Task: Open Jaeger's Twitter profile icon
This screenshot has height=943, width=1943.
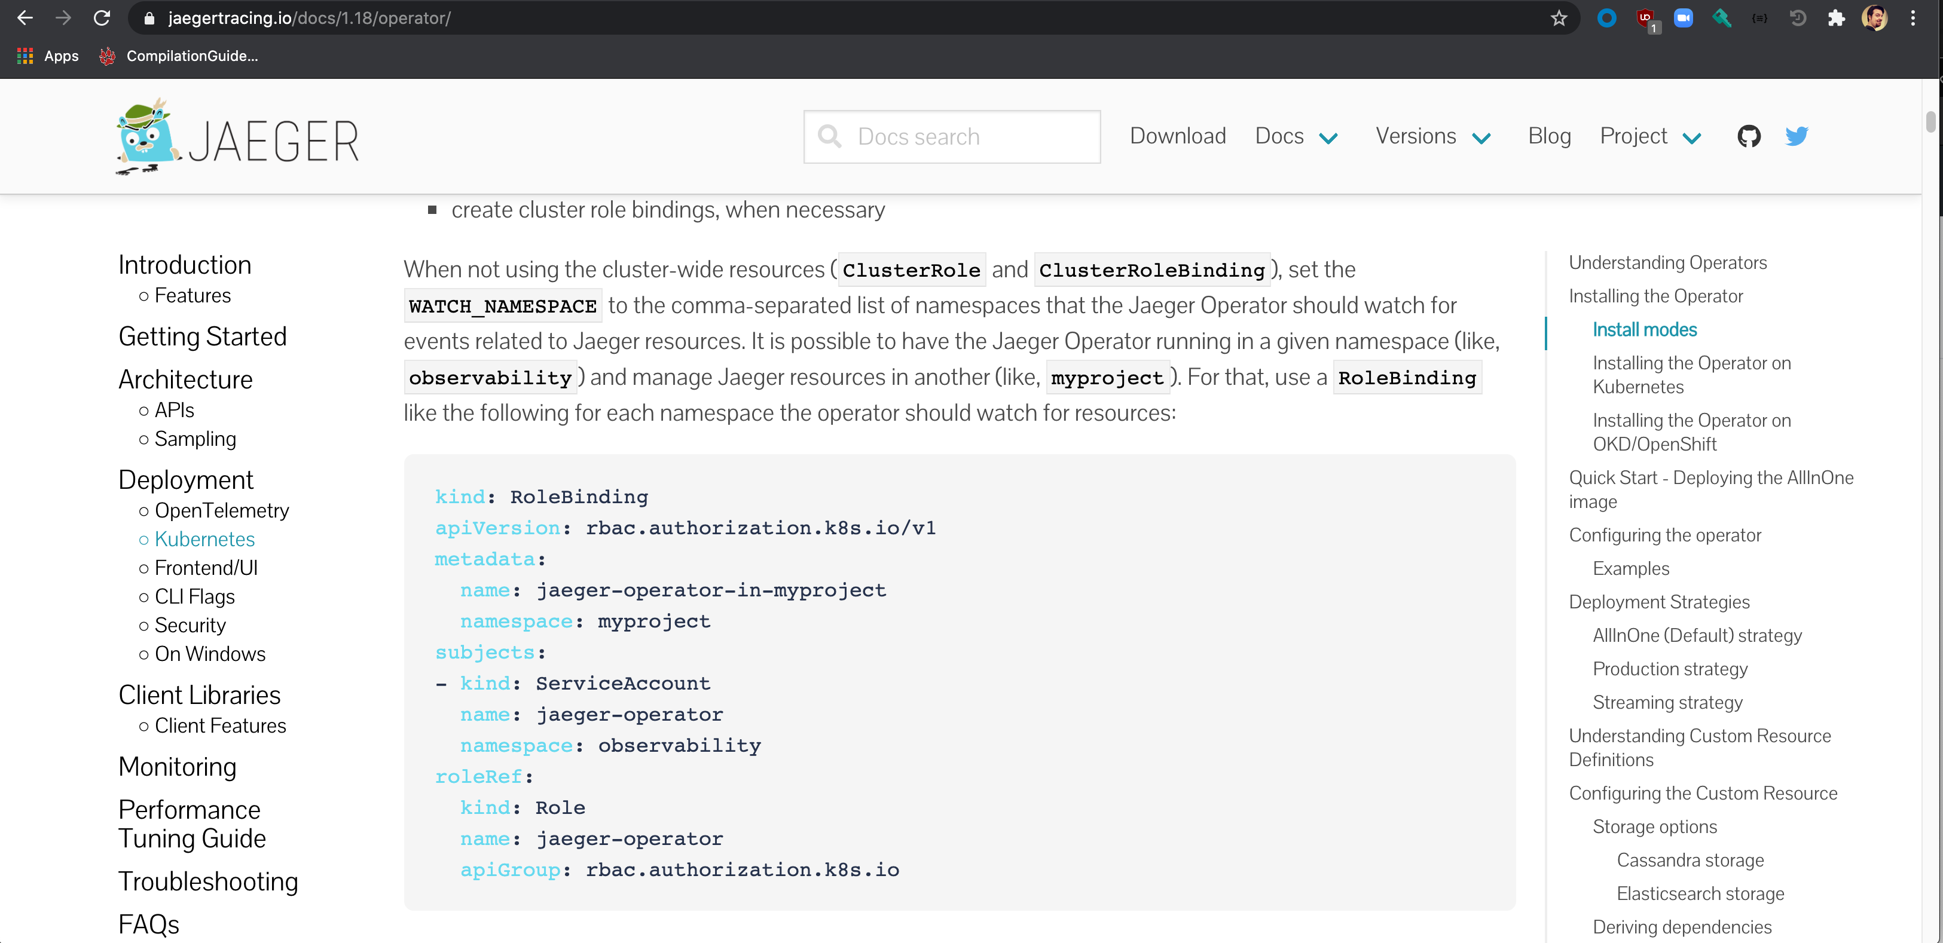Action: coord(1797,136)
